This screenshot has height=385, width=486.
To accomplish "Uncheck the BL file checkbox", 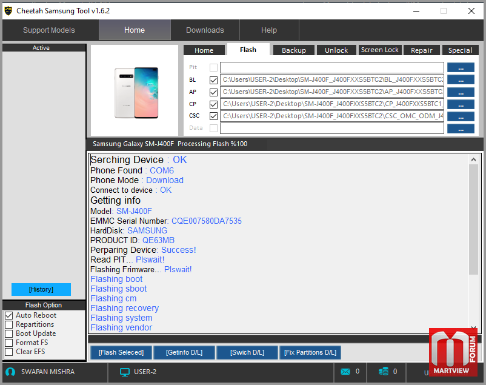I will [x=213, y=80].
